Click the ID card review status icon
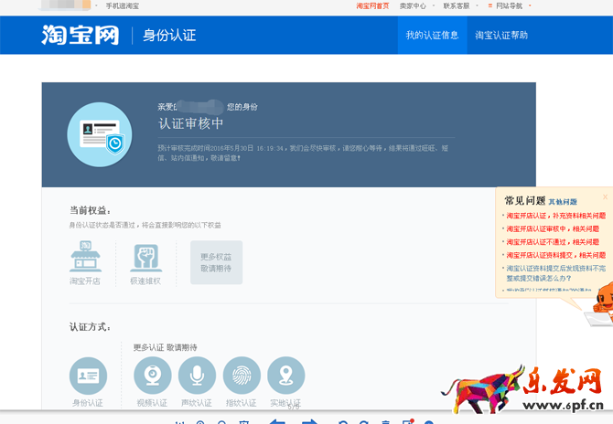Viewport: 613px width, 424px height. pyautogui.click(x=100, y=134)
